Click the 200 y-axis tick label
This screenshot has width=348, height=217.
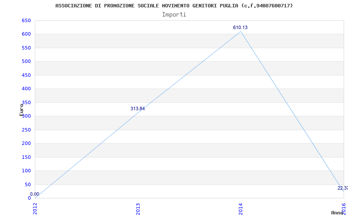point(26,143)
